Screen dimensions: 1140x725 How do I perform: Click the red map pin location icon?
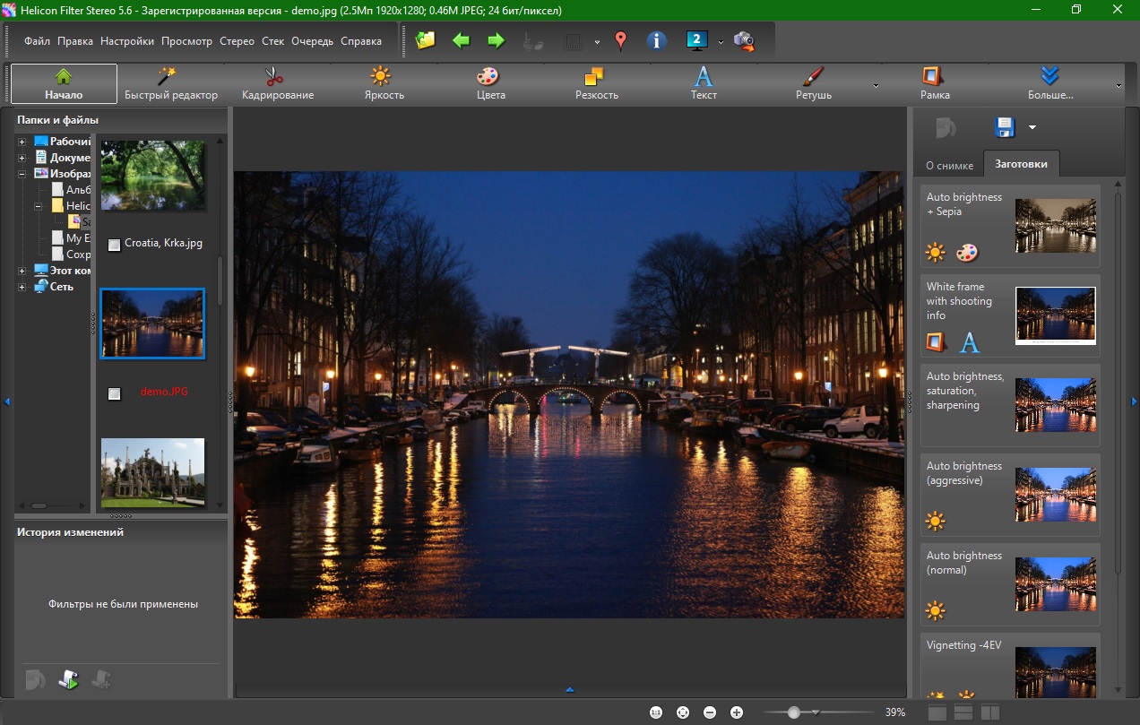click(x=620, y=40)
